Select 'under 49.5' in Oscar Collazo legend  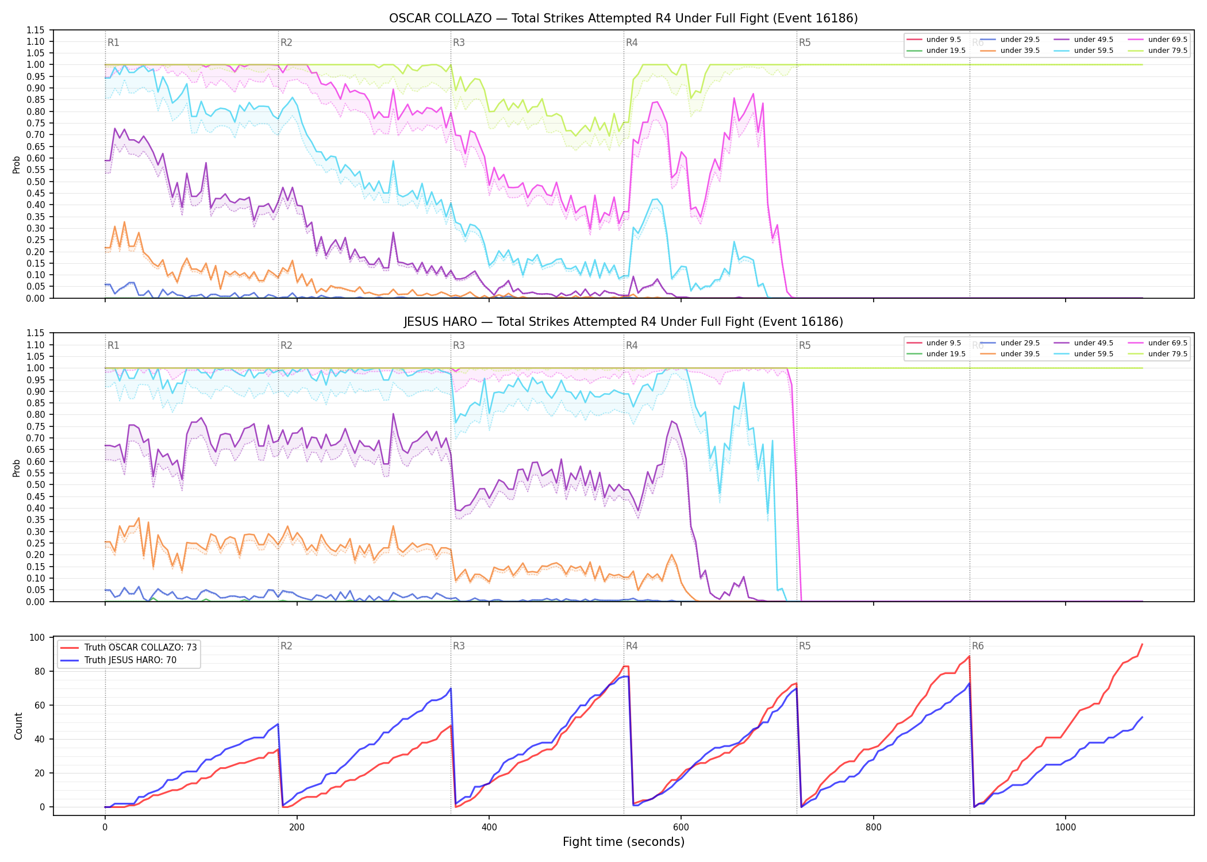pyautogui.click(x=1084, y=40)
